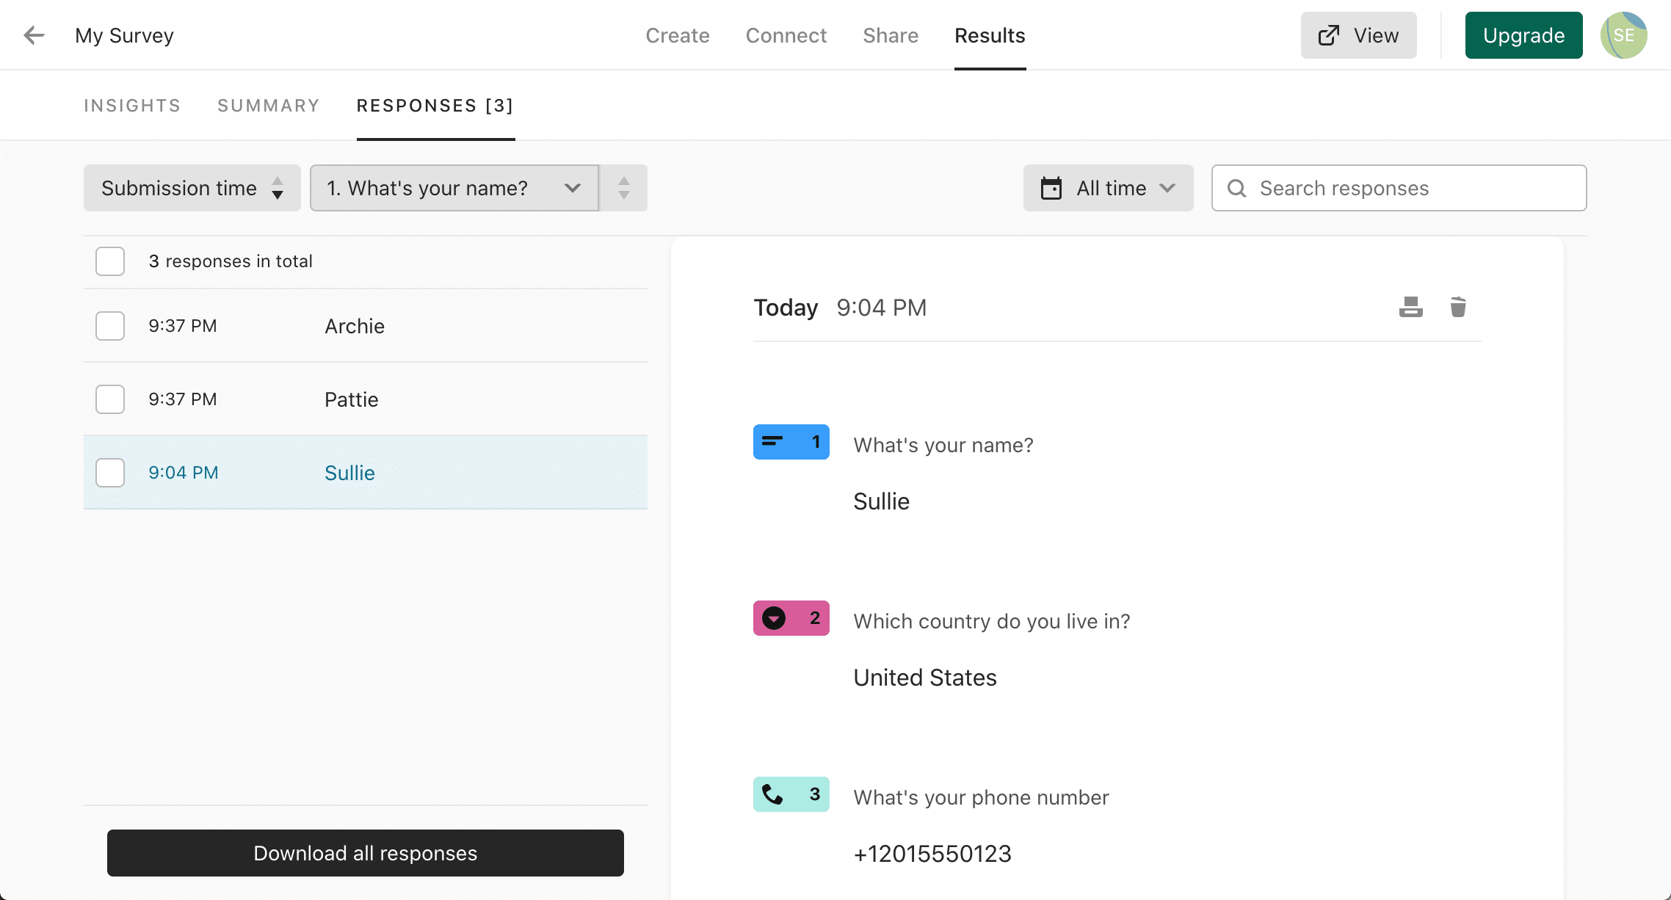Click the external link View icon
Image resolution: width=1671 pixels, height=900 pixels.
pyautogui.click(x=1329, y=35)
